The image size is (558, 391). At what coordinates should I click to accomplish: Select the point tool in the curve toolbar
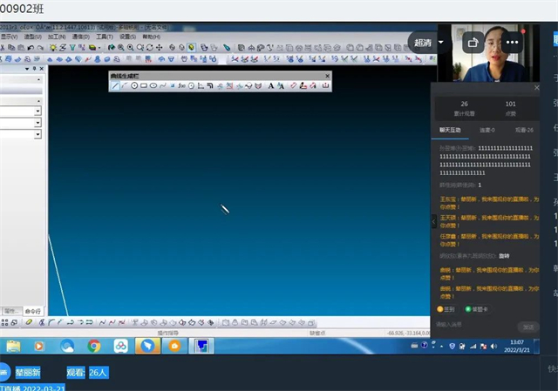(x=173, y=85)
